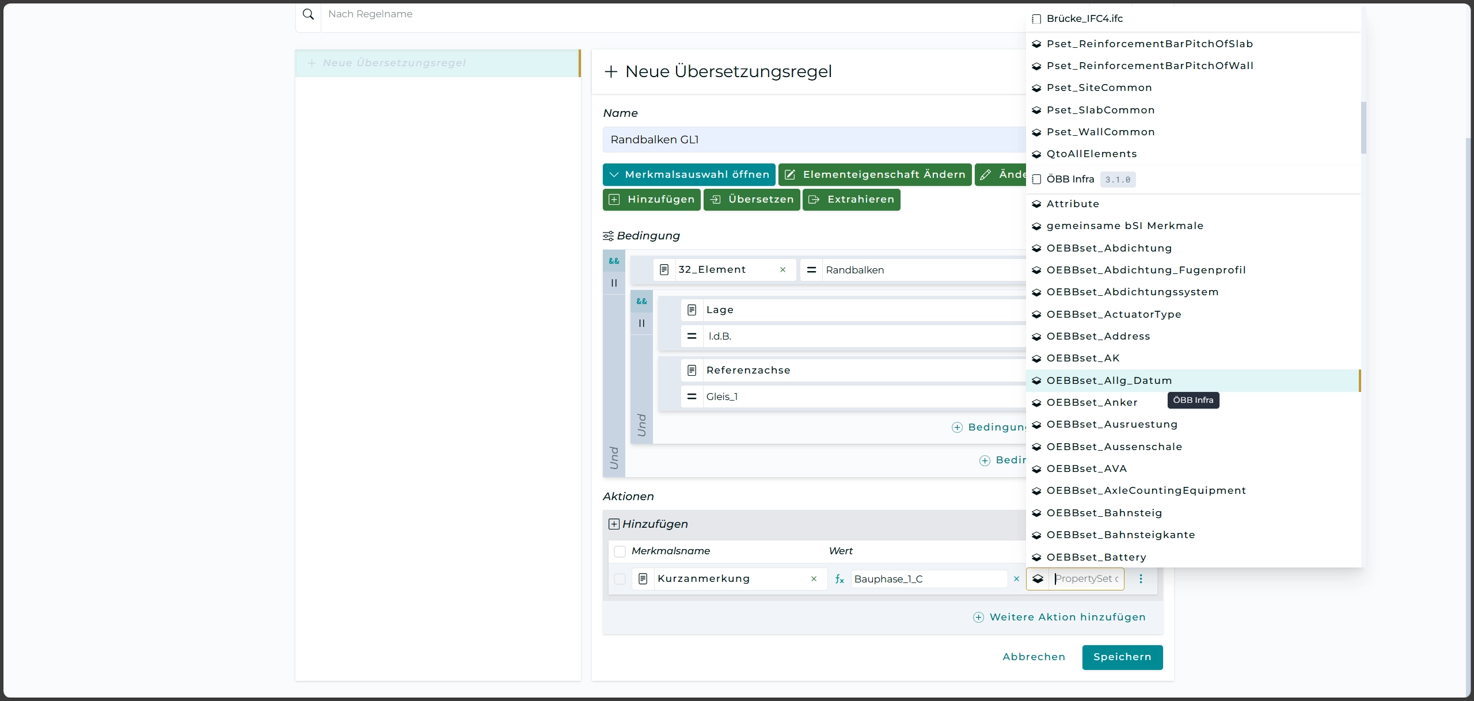Click the Speichern button
Viewport: 1474px width, 701px height.
pyautogui.click(x=1122, y=657)
